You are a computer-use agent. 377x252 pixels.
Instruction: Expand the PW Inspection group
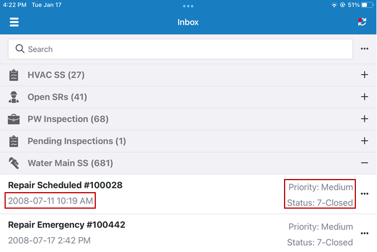point(364,119)
